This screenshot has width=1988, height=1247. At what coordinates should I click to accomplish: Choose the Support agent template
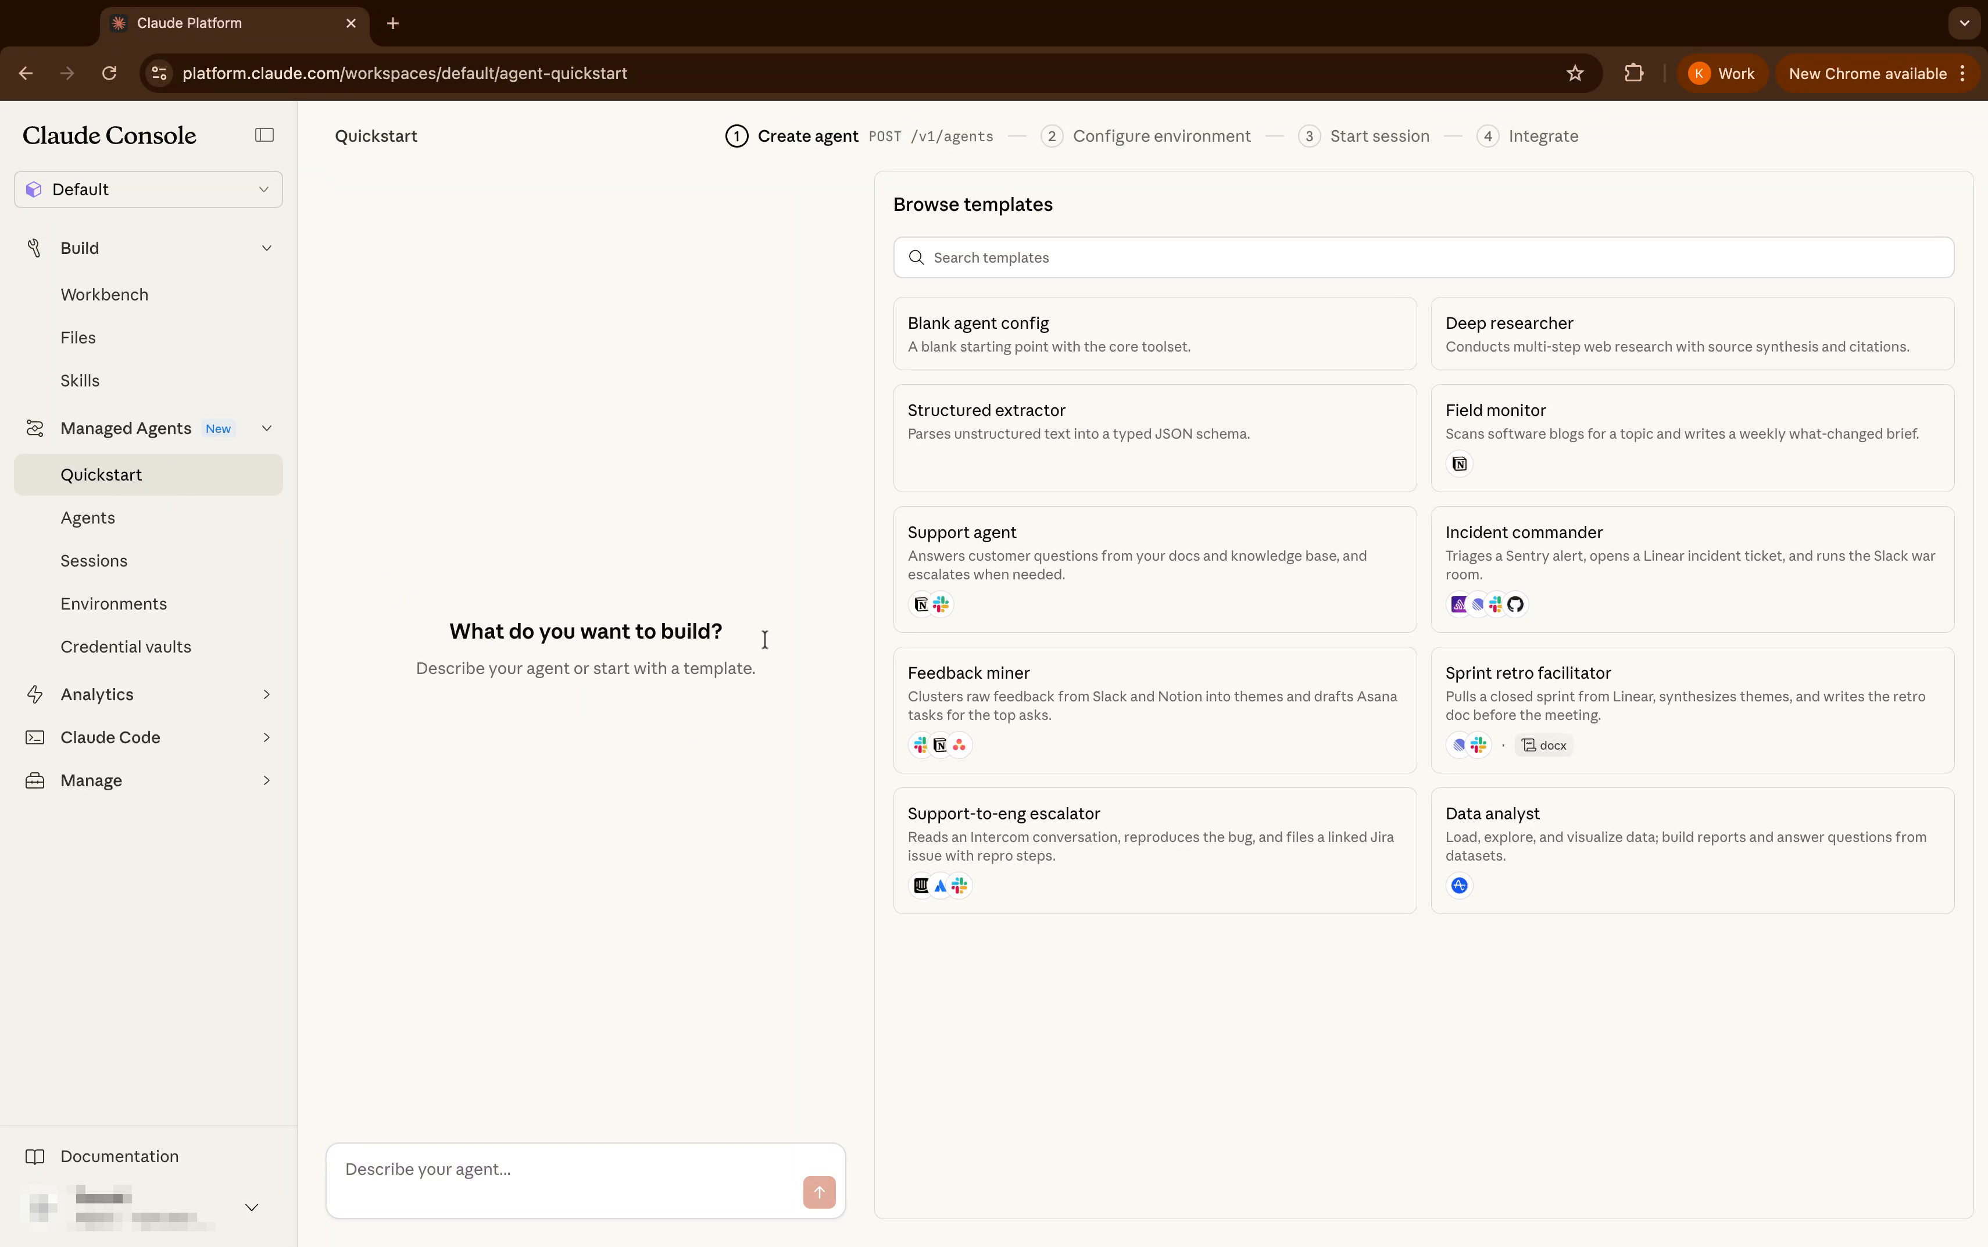[1155, 569]
